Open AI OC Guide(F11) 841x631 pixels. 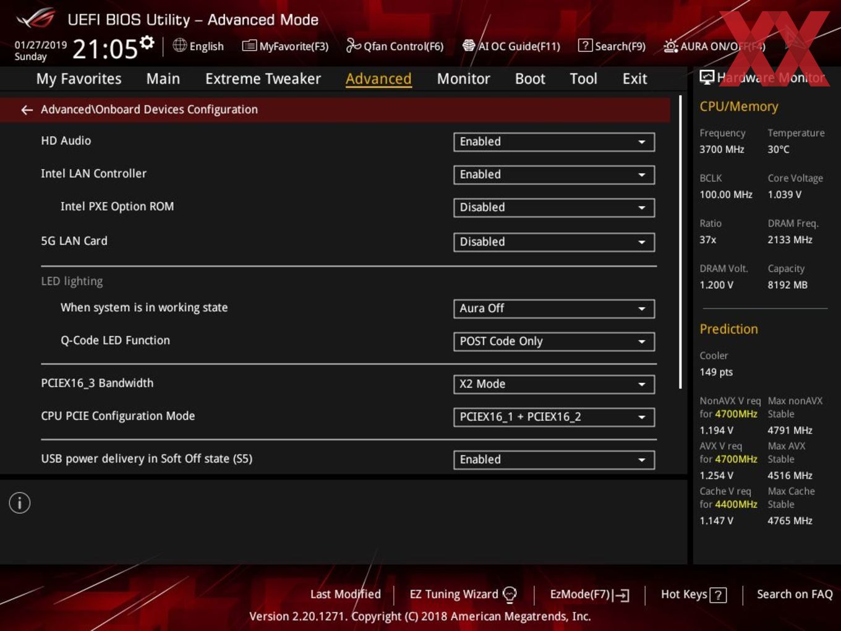511,46
